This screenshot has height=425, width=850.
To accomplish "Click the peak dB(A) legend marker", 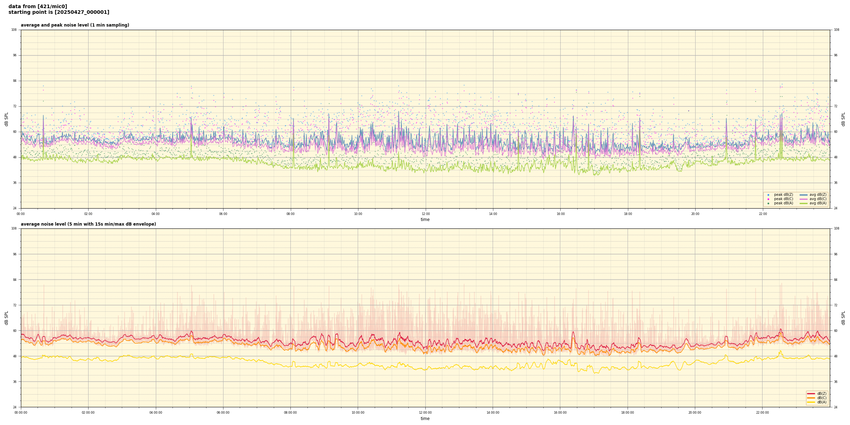I will point(768,203).
